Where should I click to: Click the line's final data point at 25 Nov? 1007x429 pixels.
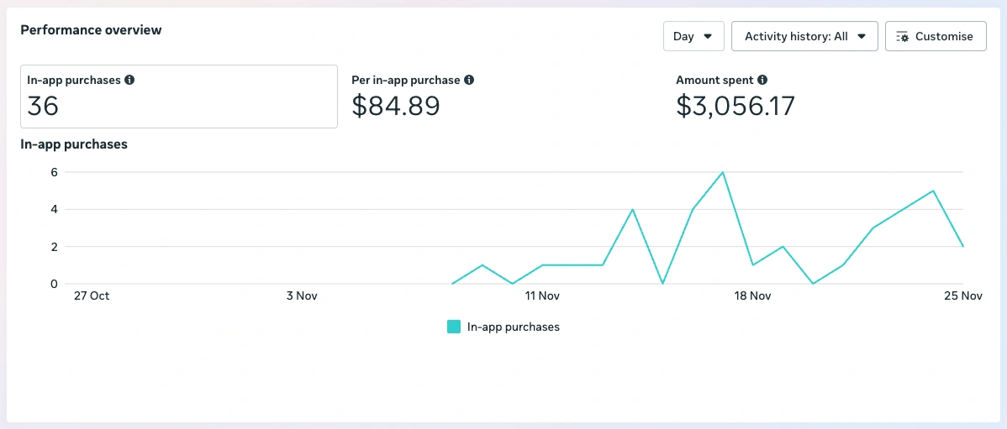962,246
